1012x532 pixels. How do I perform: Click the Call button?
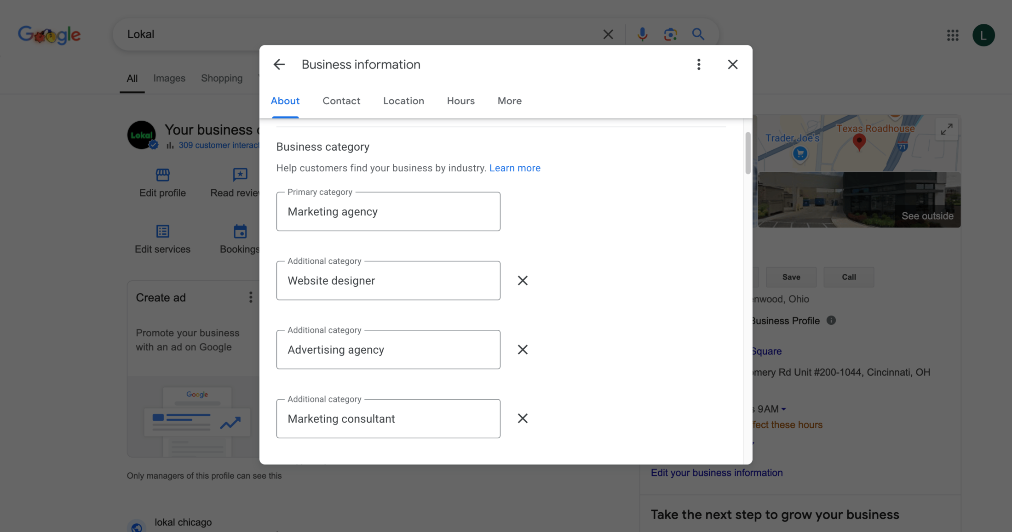click(848, 277)
